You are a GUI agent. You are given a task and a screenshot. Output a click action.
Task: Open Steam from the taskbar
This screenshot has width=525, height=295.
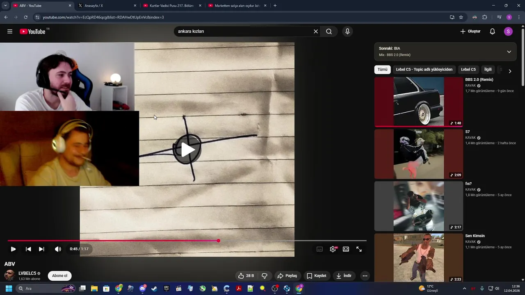click(x=154, y=288)
